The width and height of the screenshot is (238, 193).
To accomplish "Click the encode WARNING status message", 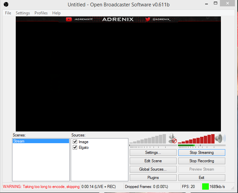I will 41,187.
